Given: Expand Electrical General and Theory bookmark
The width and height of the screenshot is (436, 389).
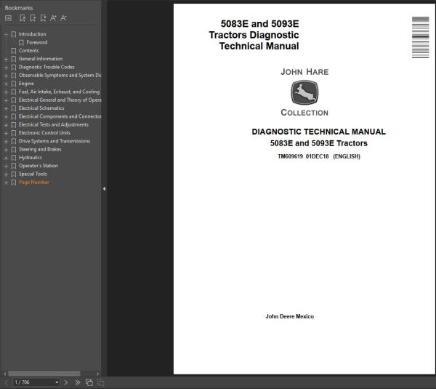Looking at the screenshot, I should click(6, 100).
